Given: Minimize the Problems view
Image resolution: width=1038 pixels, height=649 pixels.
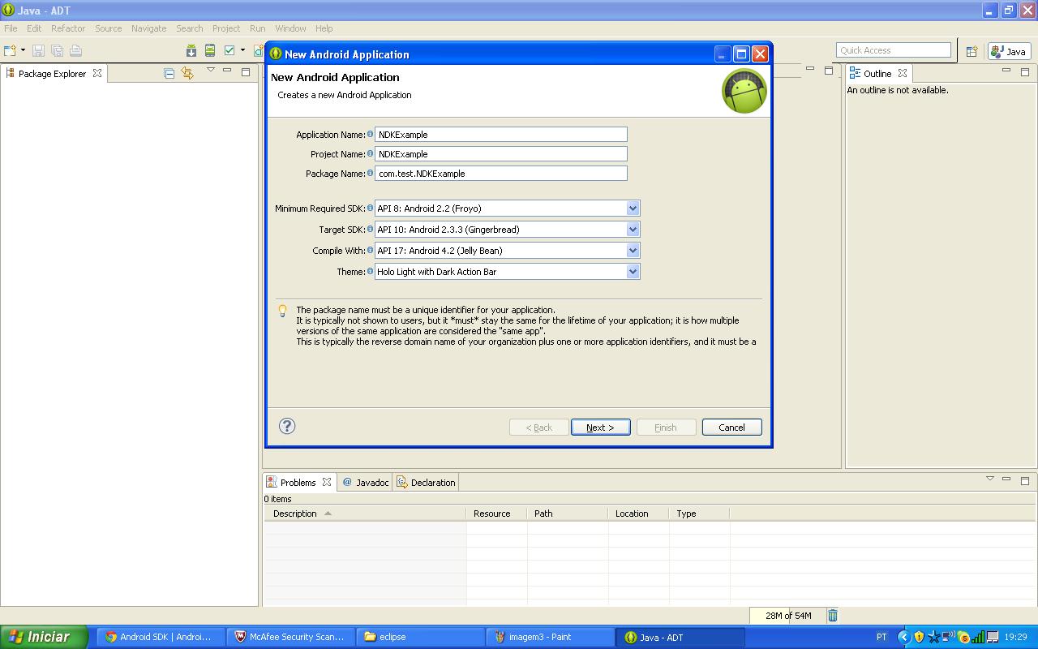Looking at the screenshot, I should (1006, 479).
